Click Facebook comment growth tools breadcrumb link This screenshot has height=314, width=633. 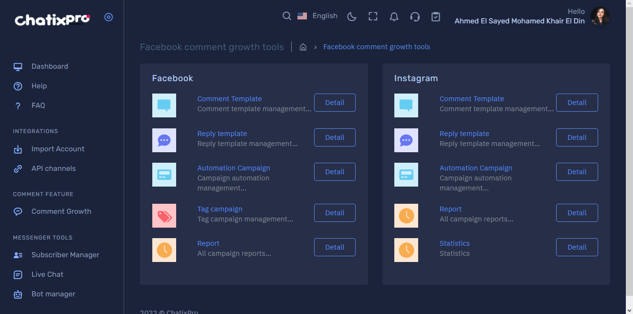pyautogui.click(x=377, y=47)
